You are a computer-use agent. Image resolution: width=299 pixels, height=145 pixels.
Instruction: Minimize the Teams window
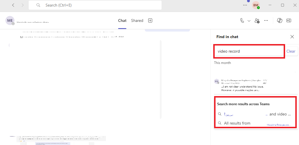pyautogui.click(x=270, y=5)
